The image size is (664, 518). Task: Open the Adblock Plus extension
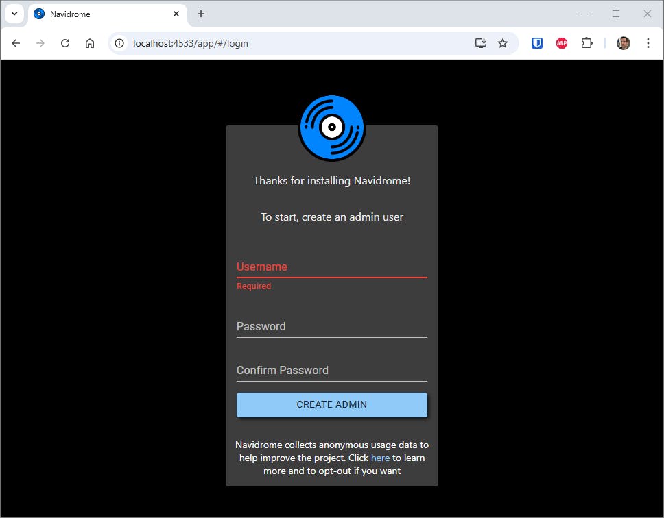click(x=562, y=43)
